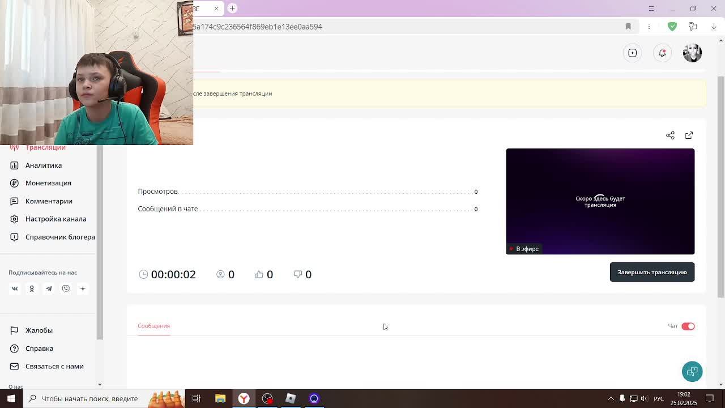The height and width of the screenshot is (408, 725).
Task: Click the microphone tray icon
Action: (x=622, y=398)
